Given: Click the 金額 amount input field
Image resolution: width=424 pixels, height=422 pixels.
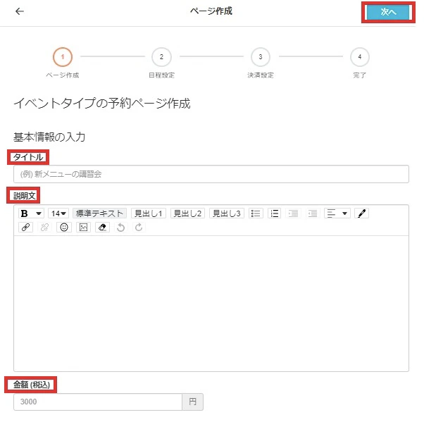Looking at the screenshot, I should pos(98,402).
